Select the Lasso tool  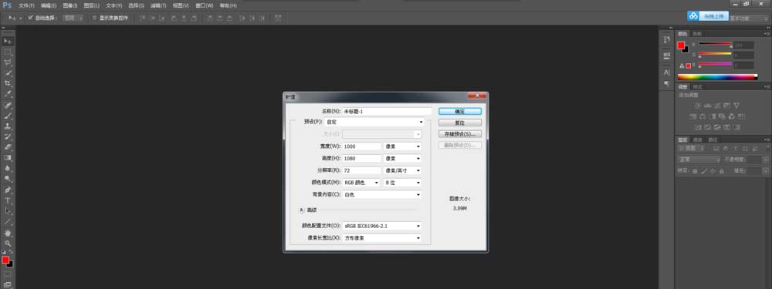click(8, 63)
